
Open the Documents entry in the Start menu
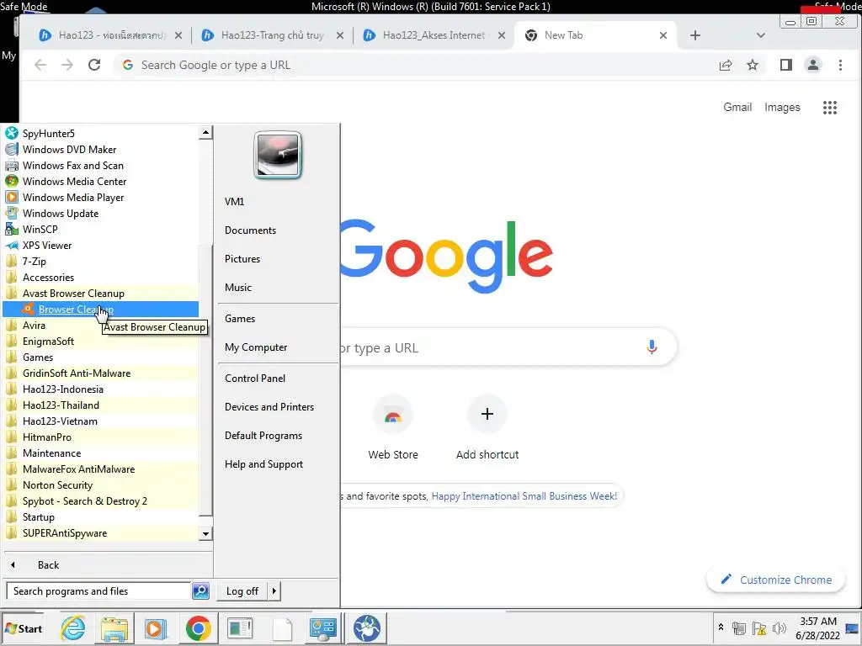(x=250, y=230)
